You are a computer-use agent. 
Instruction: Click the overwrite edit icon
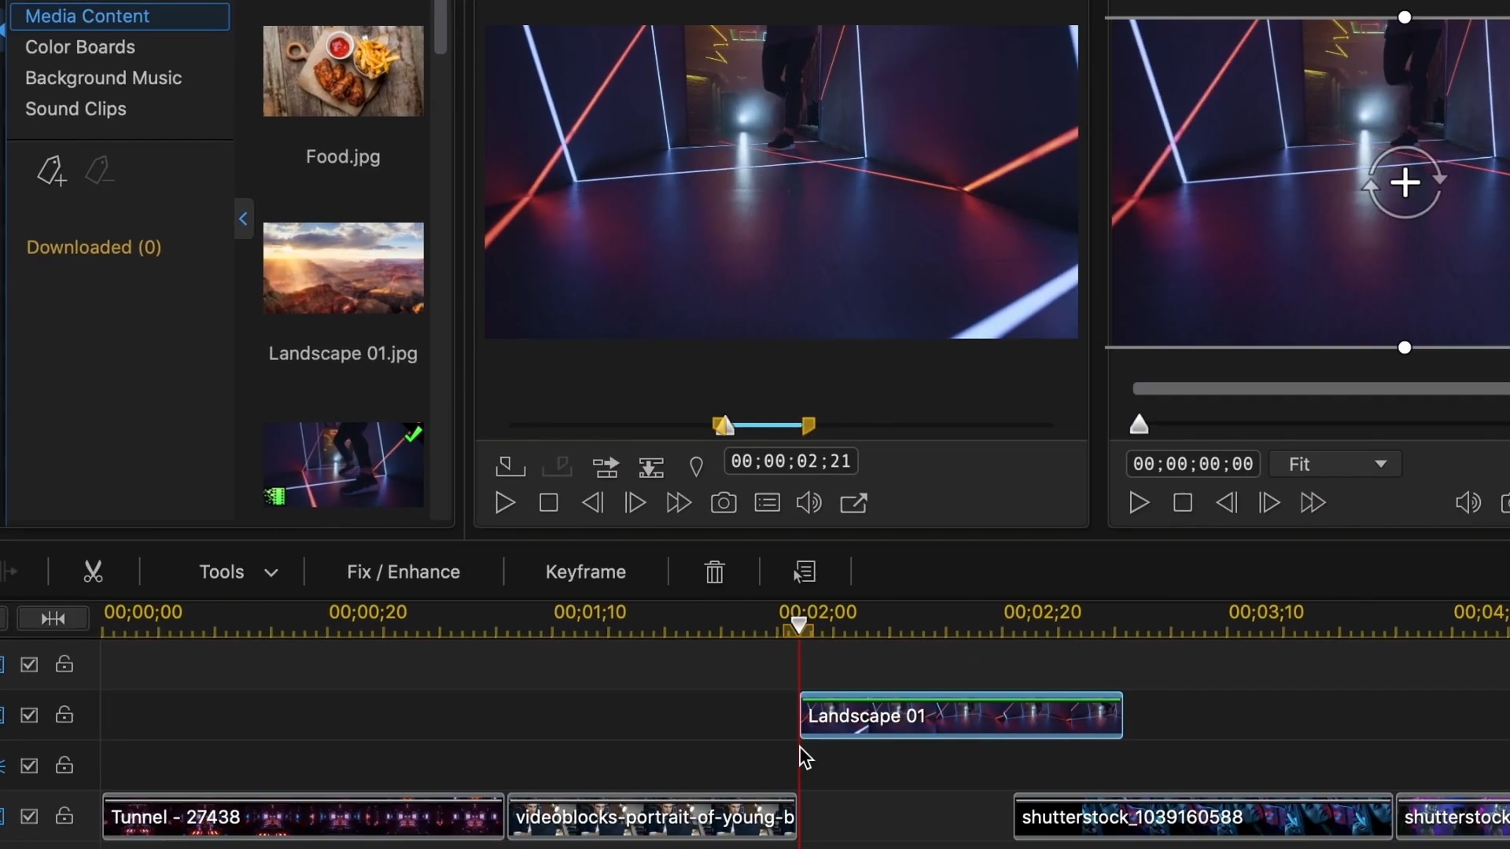[651, 466]
